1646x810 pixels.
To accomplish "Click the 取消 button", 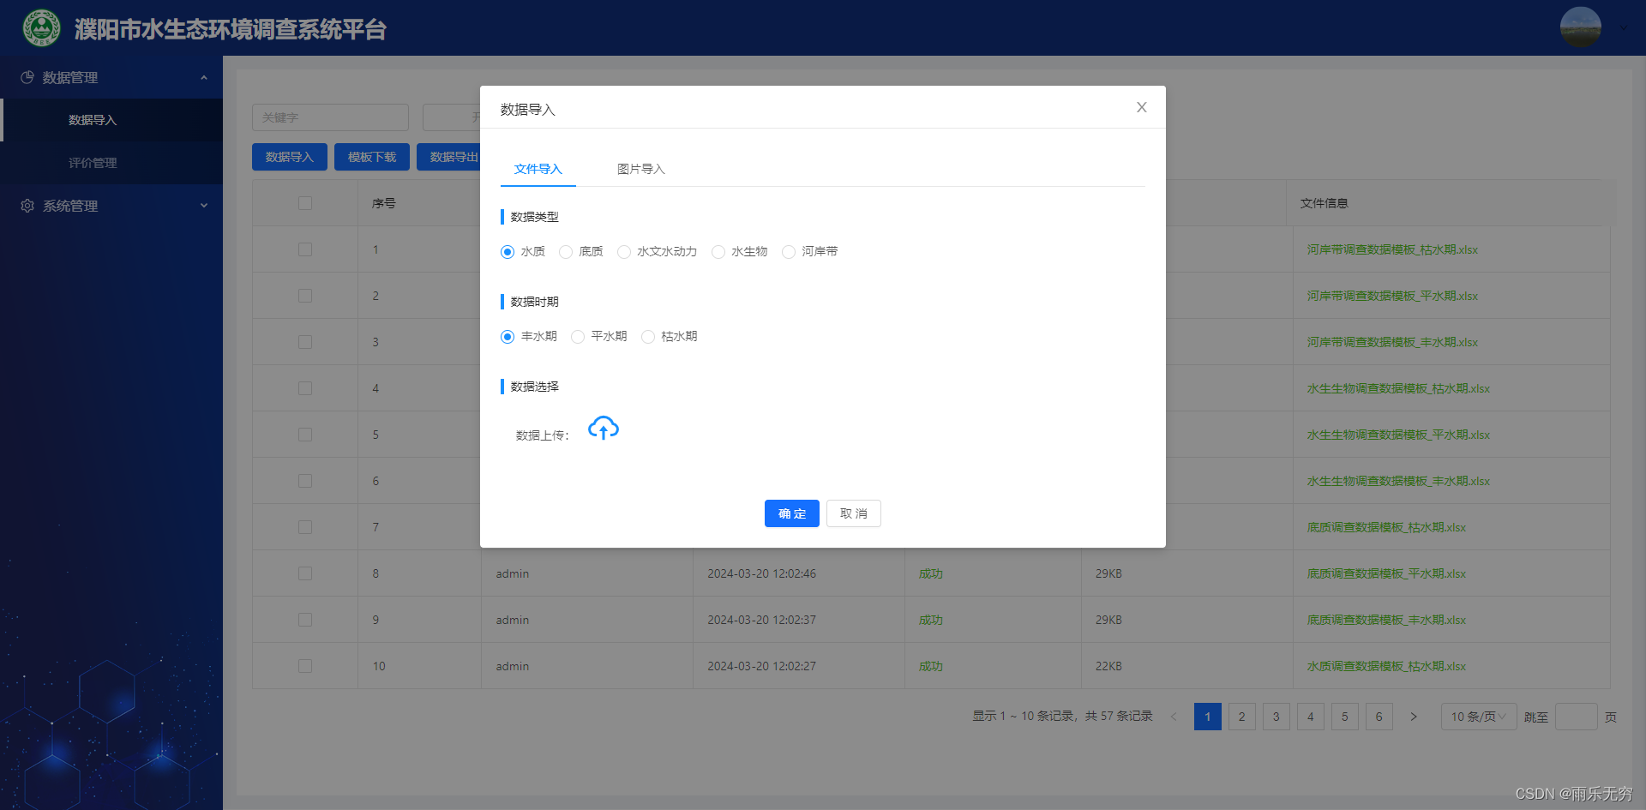I will (854, 513).
